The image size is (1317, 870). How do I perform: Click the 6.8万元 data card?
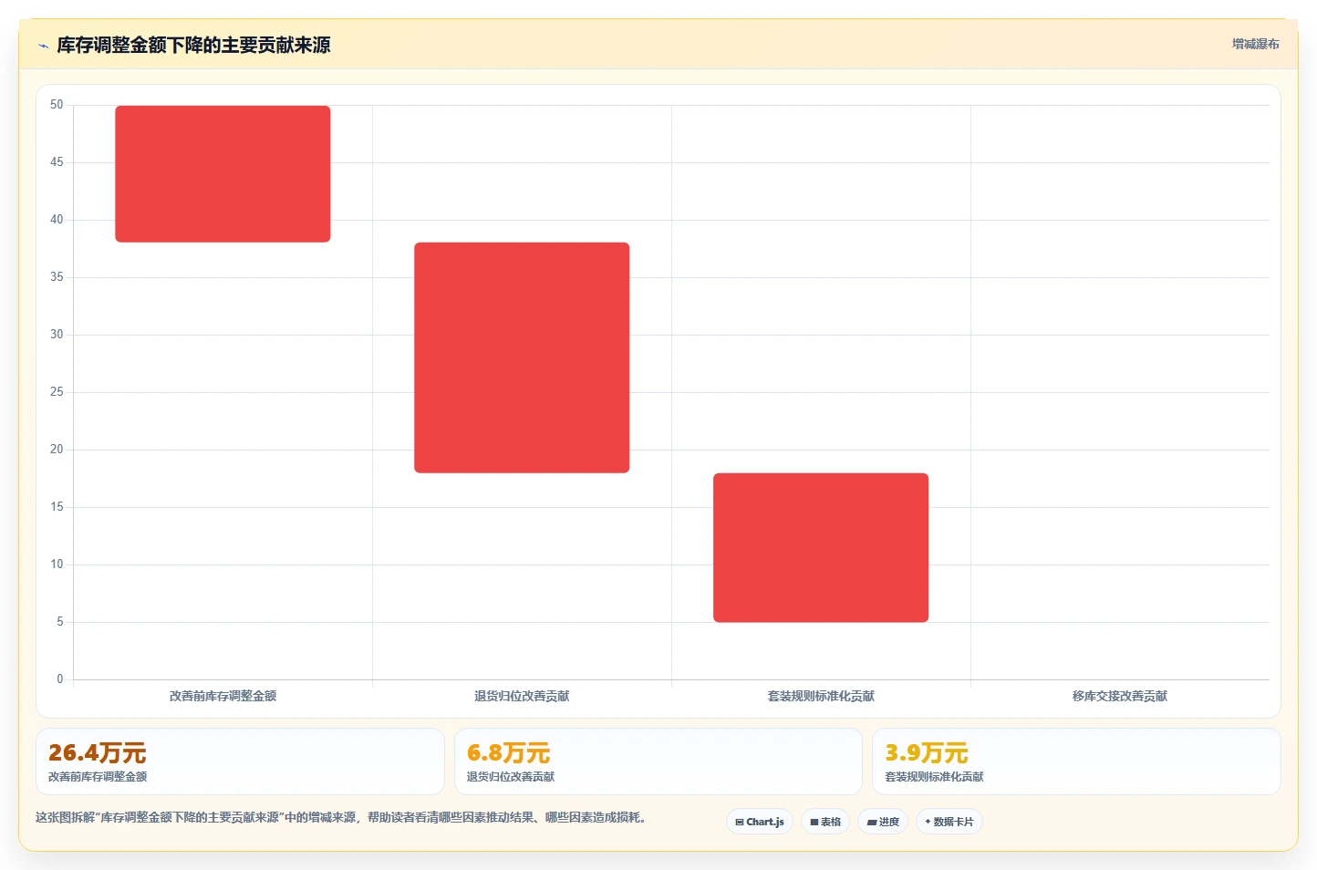[x=658, y=761]
